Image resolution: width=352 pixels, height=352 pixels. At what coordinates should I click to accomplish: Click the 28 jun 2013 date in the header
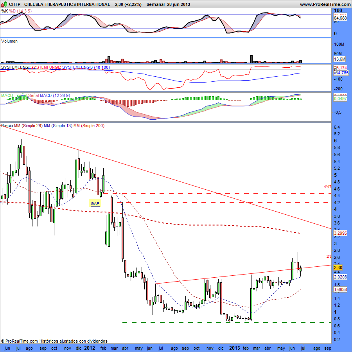click(x=178, y=4)
